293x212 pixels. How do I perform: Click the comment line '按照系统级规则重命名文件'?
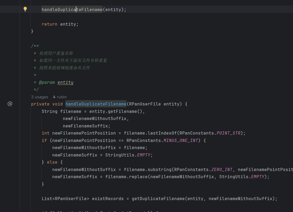[x=64, y=68]
